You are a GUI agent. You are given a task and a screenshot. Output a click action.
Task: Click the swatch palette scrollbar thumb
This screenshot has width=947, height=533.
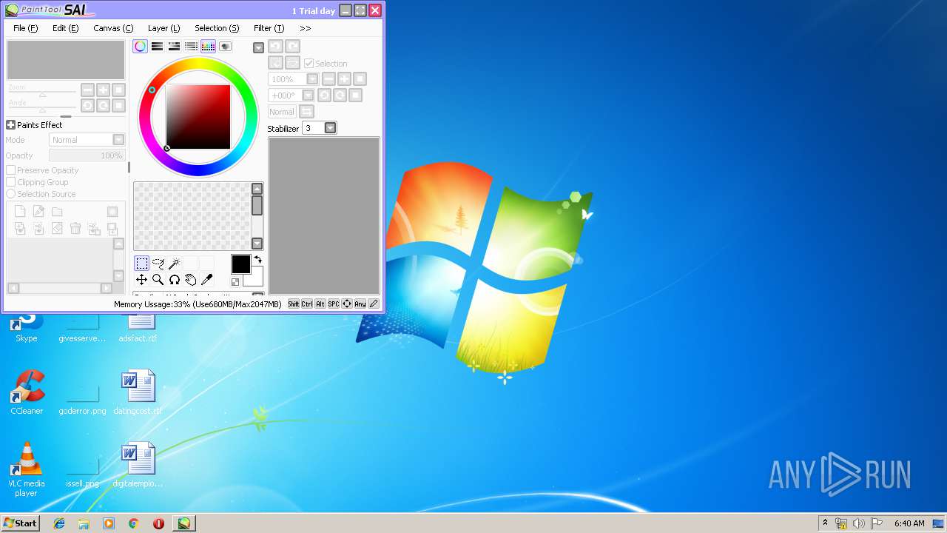257,205
